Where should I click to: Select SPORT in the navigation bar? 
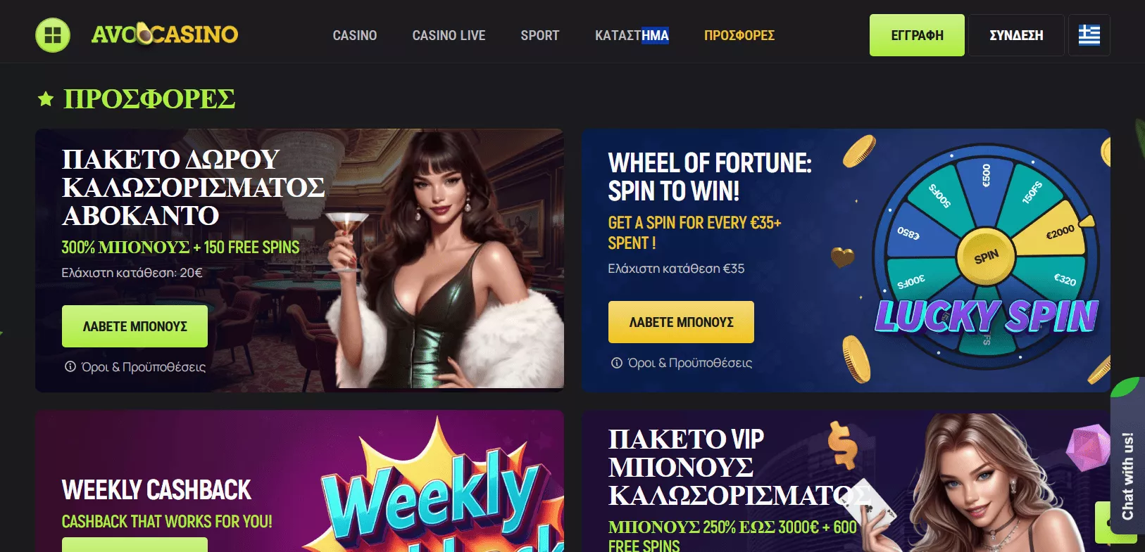540,35
